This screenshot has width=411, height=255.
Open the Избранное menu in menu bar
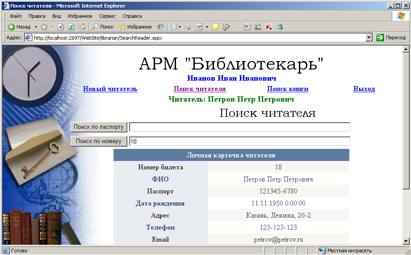[x=80, y=16]
